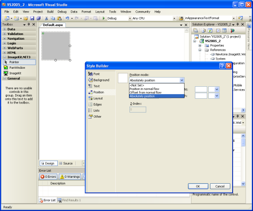The width and height of the screenshot is (253, 211).
Task: Click the Z-Index input field
Action: (138, 109)
